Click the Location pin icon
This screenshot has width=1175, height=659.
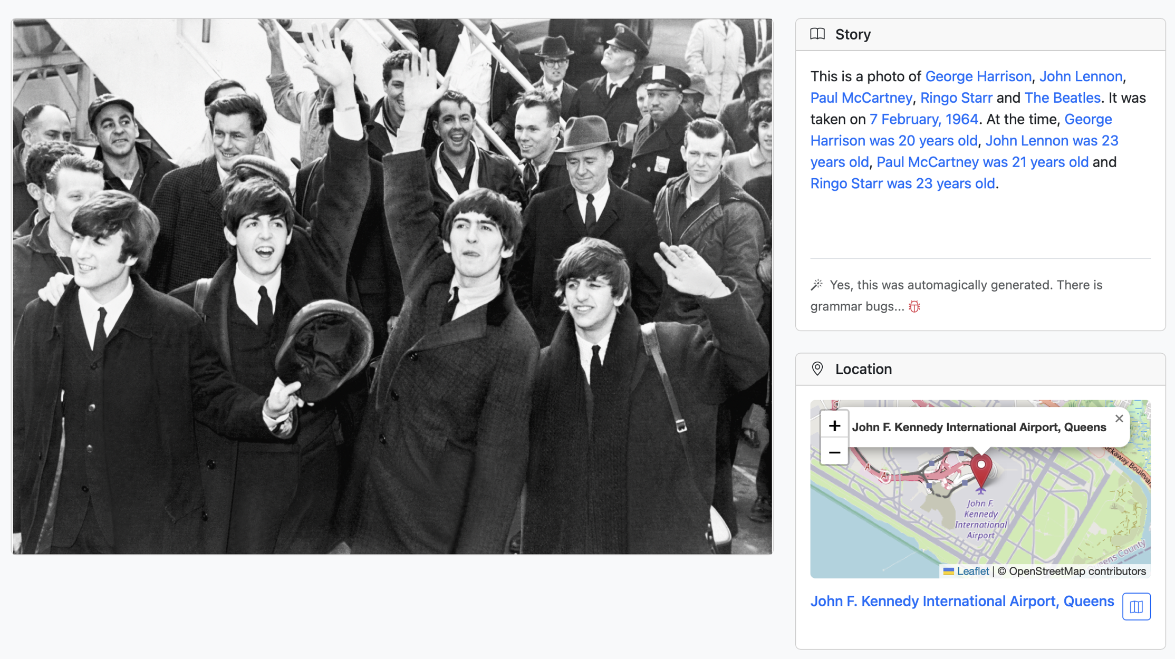(x=818, y=369)
